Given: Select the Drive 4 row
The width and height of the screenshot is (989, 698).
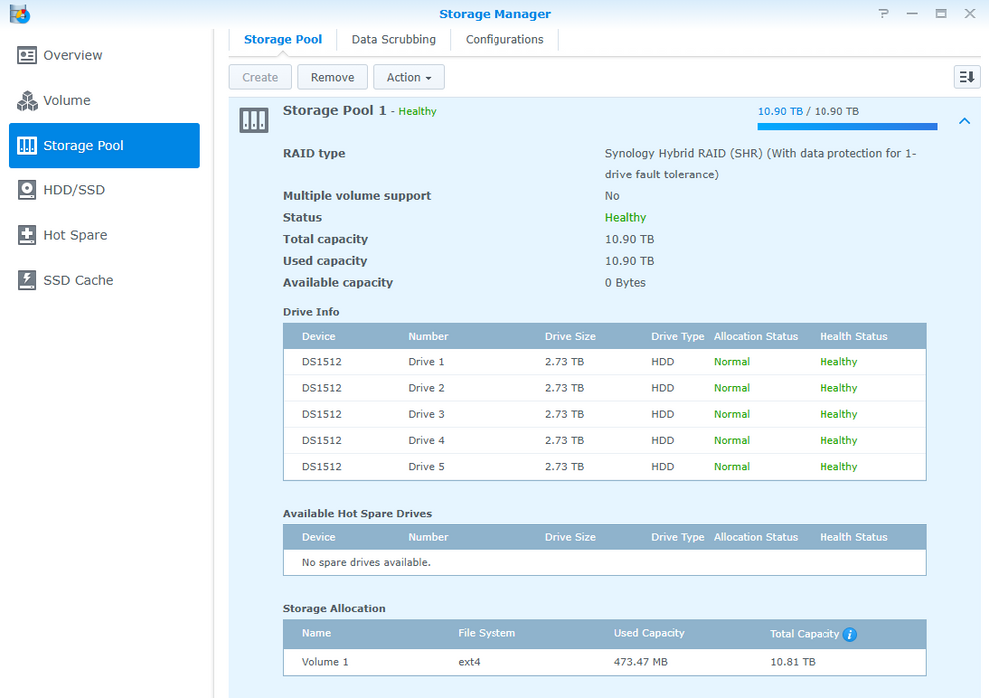Looking at the screenshot, I should (604, 440).
